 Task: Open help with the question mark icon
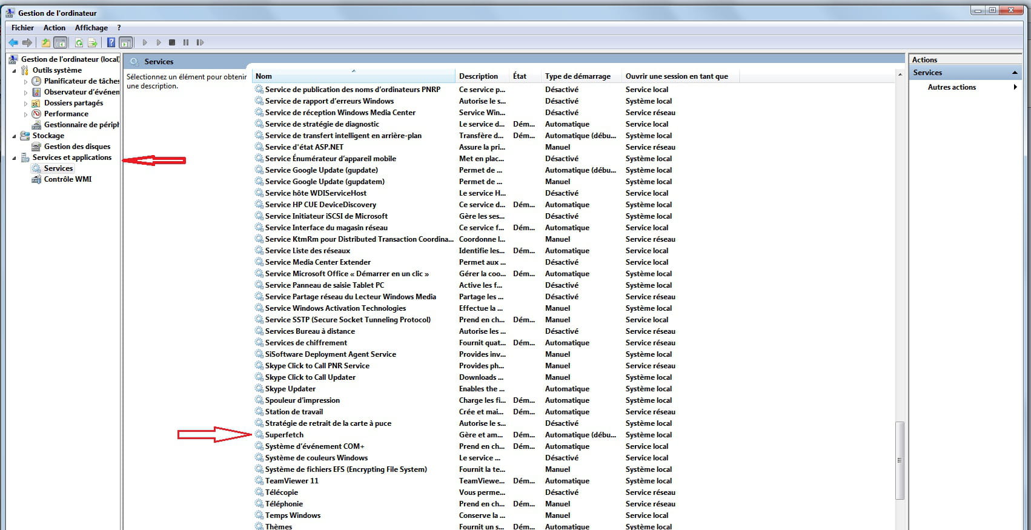point(111,42)
